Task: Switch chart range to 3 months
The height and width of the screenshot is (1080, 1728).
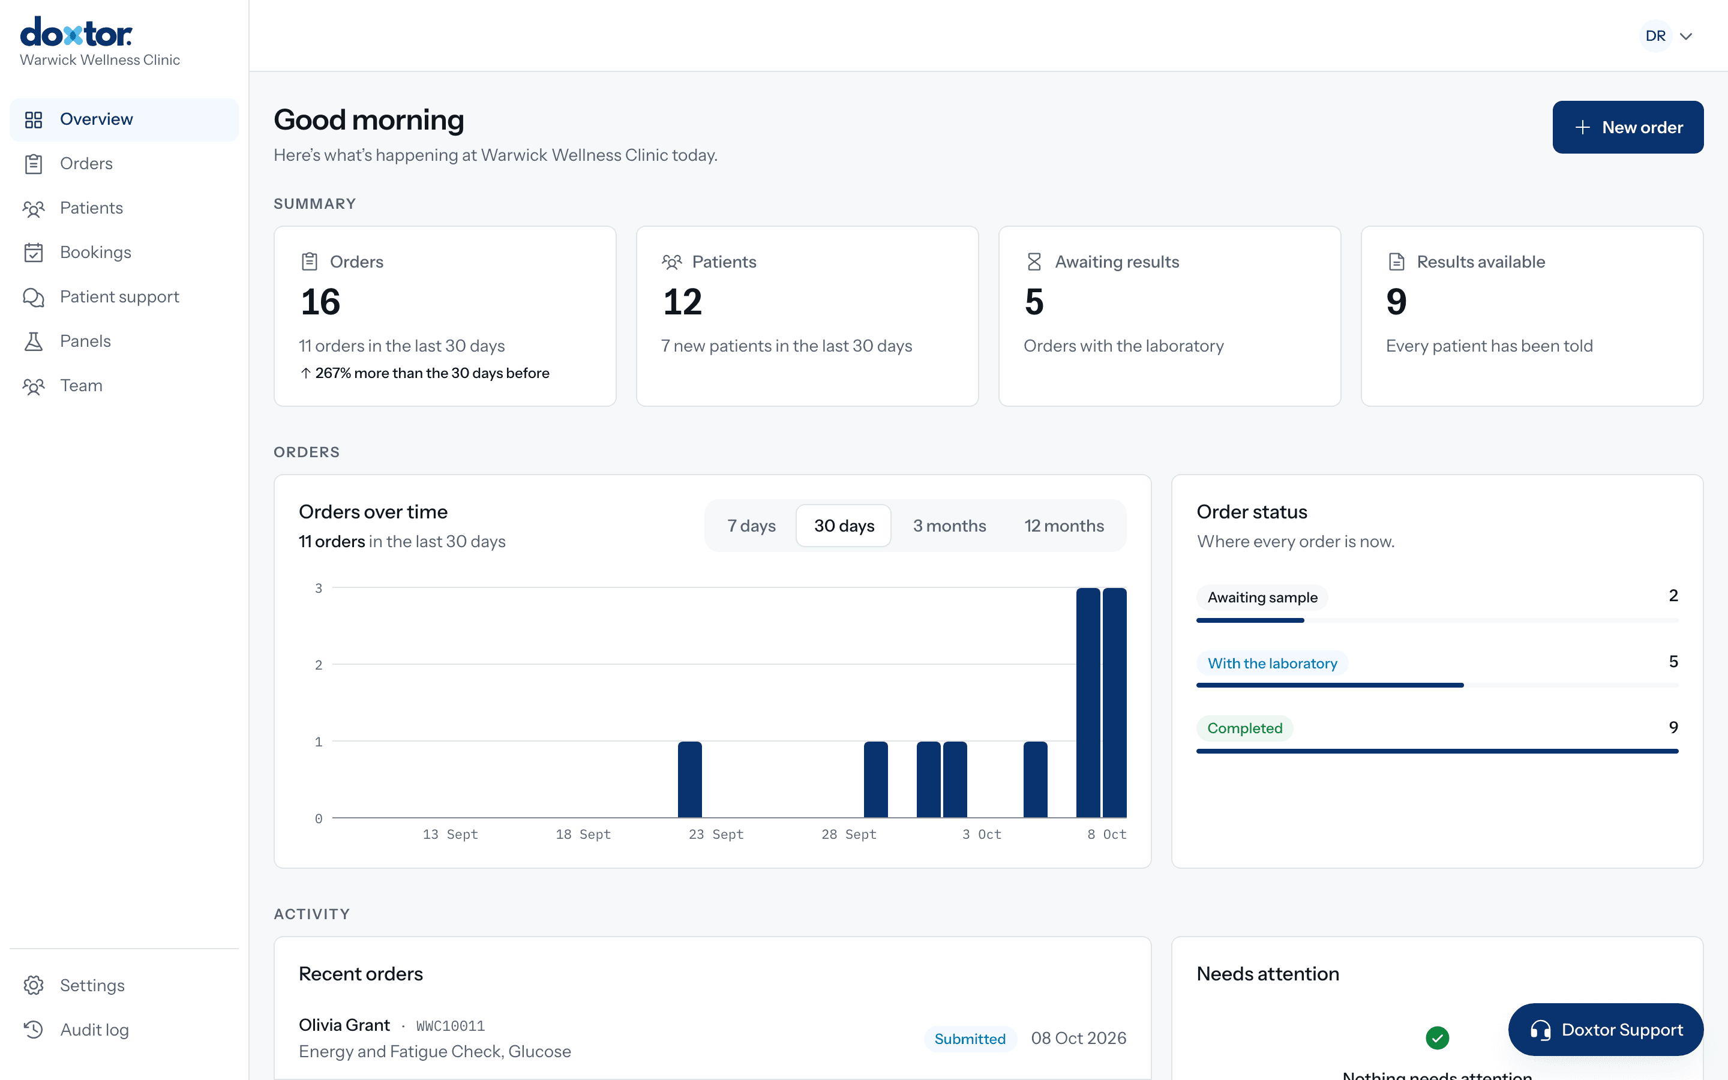Action: click(x=949, y=526)
